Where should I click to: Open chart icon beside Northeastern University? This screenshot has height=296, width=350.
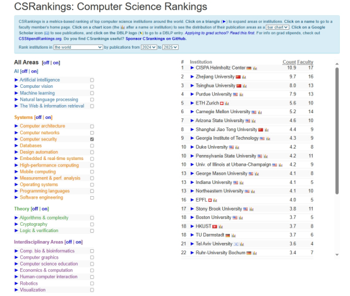253,191
